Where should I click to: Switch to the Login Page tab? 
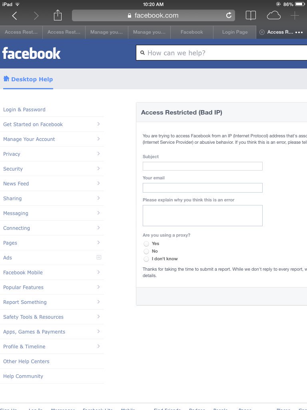(235, 32)
